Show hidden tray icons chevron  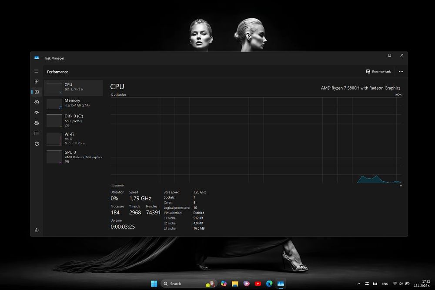tap(359, 283)
